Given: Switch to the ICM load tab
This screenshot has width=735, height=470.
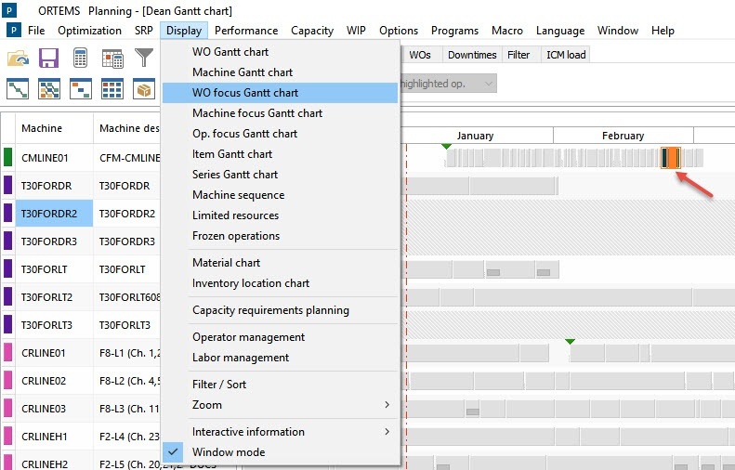Looking at the screenshot, I should point(566,55).
